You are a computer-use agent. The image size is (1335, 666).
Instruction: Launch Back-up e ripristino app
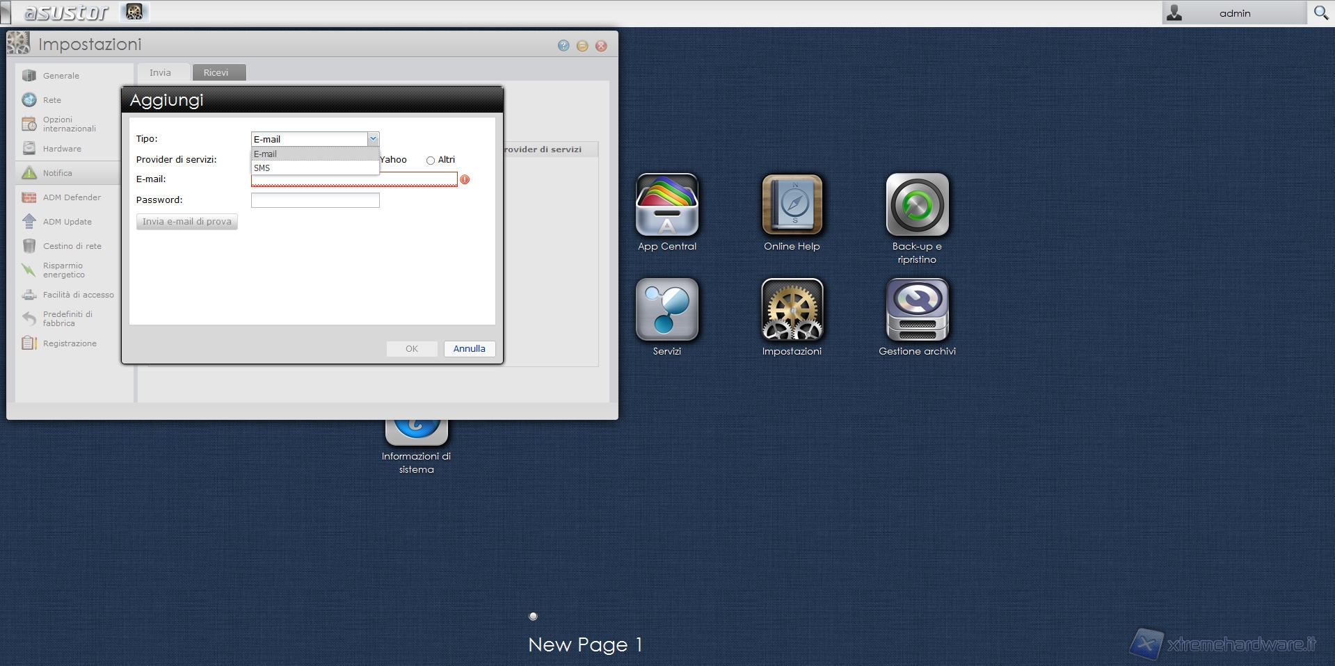tap(917, 206)
